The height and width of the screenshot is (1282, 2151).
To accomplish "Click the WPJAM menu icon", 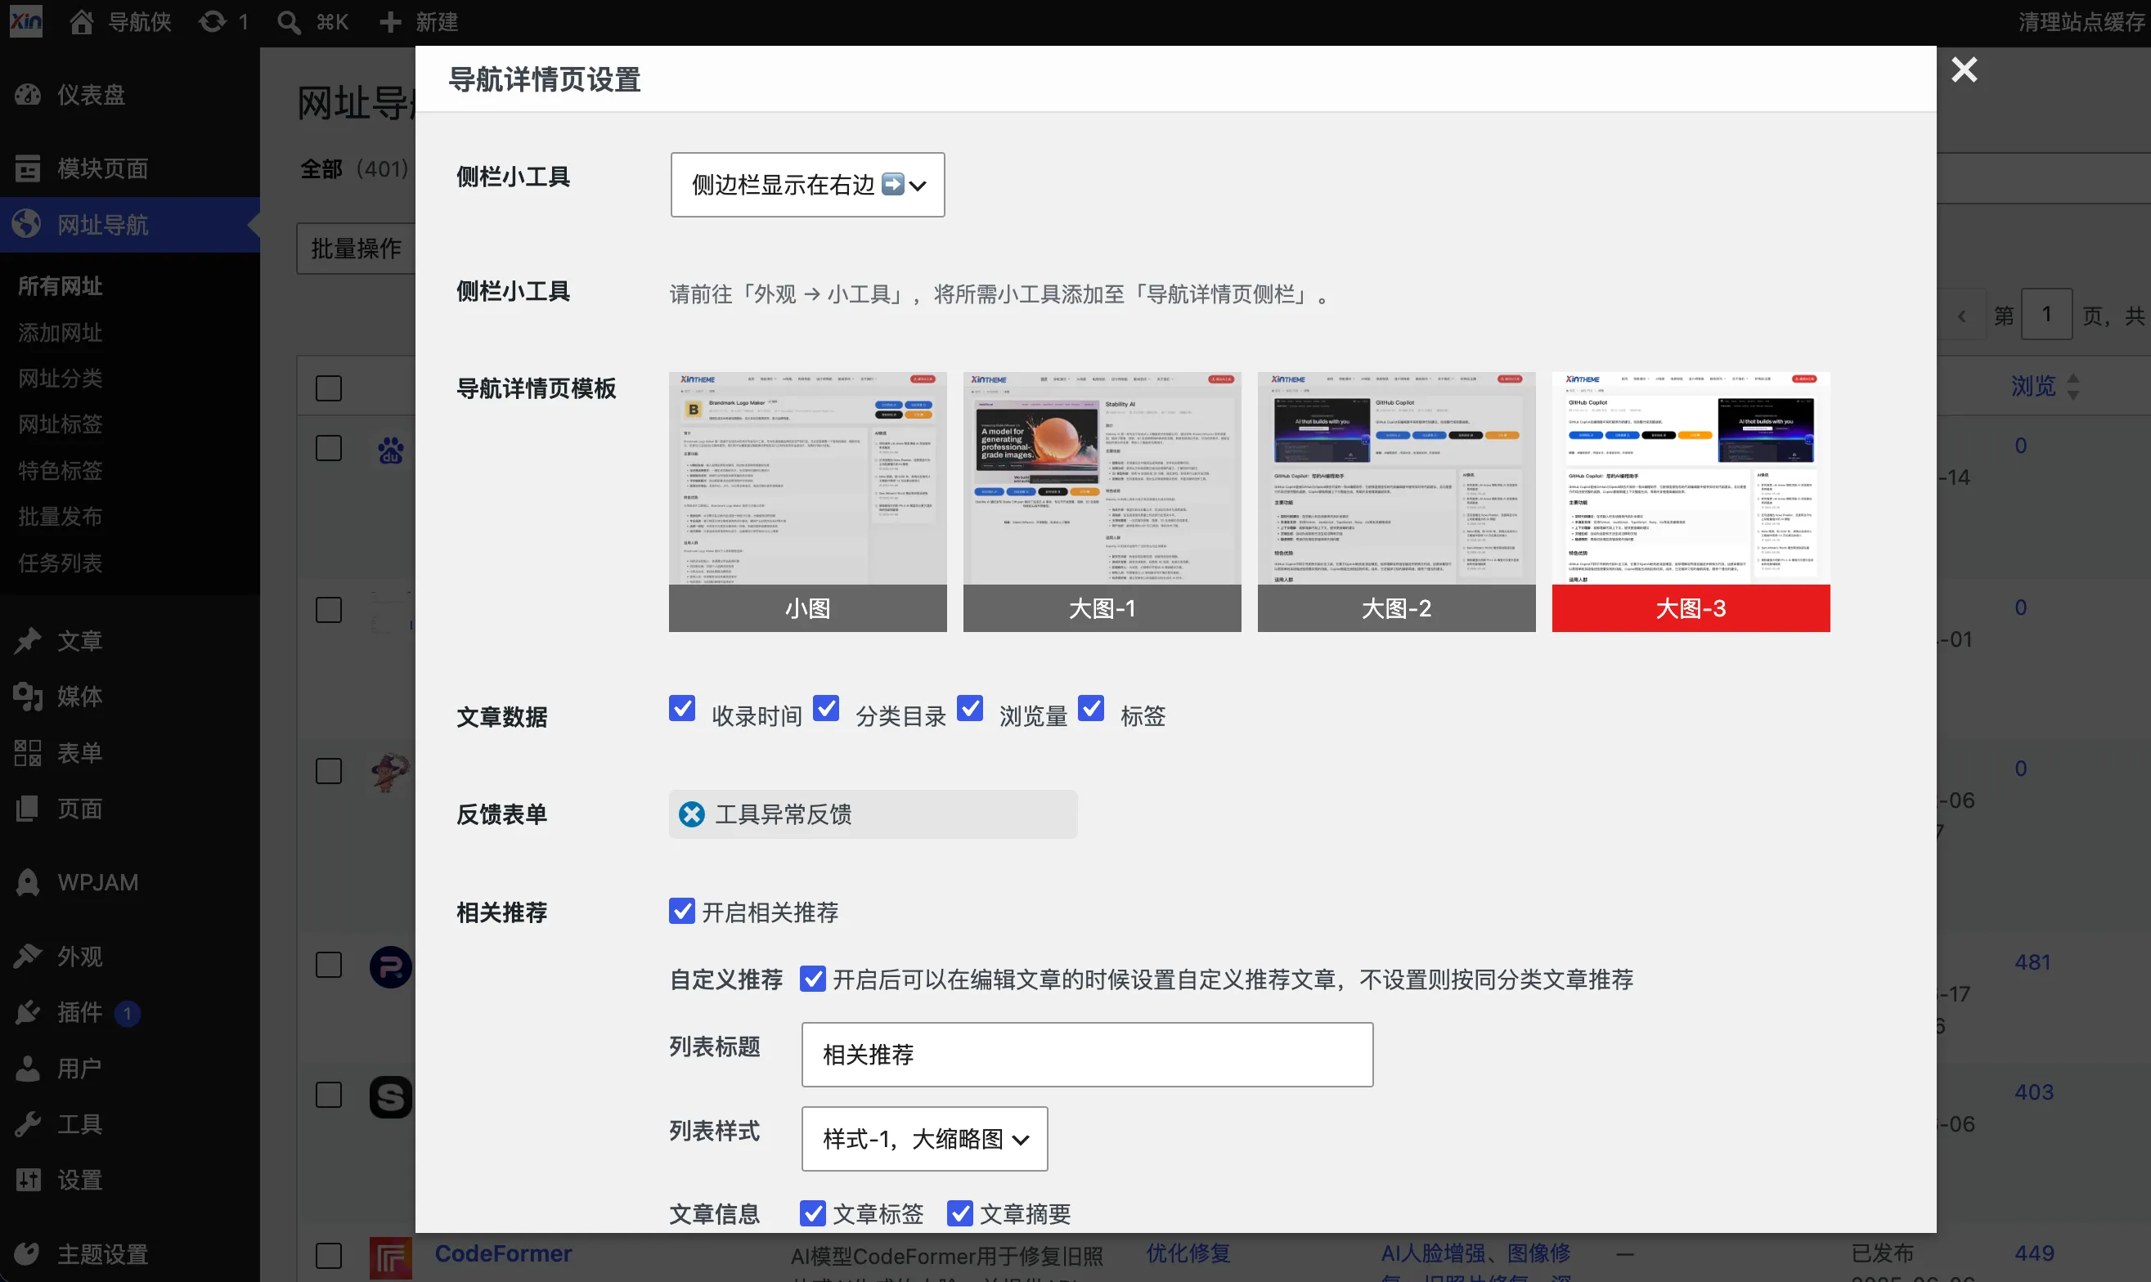I will [x=28, y=882].
